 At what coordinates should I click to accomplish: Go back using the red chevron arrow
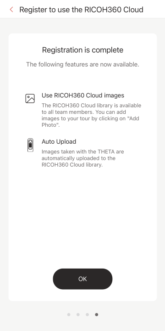coord(11,10)
